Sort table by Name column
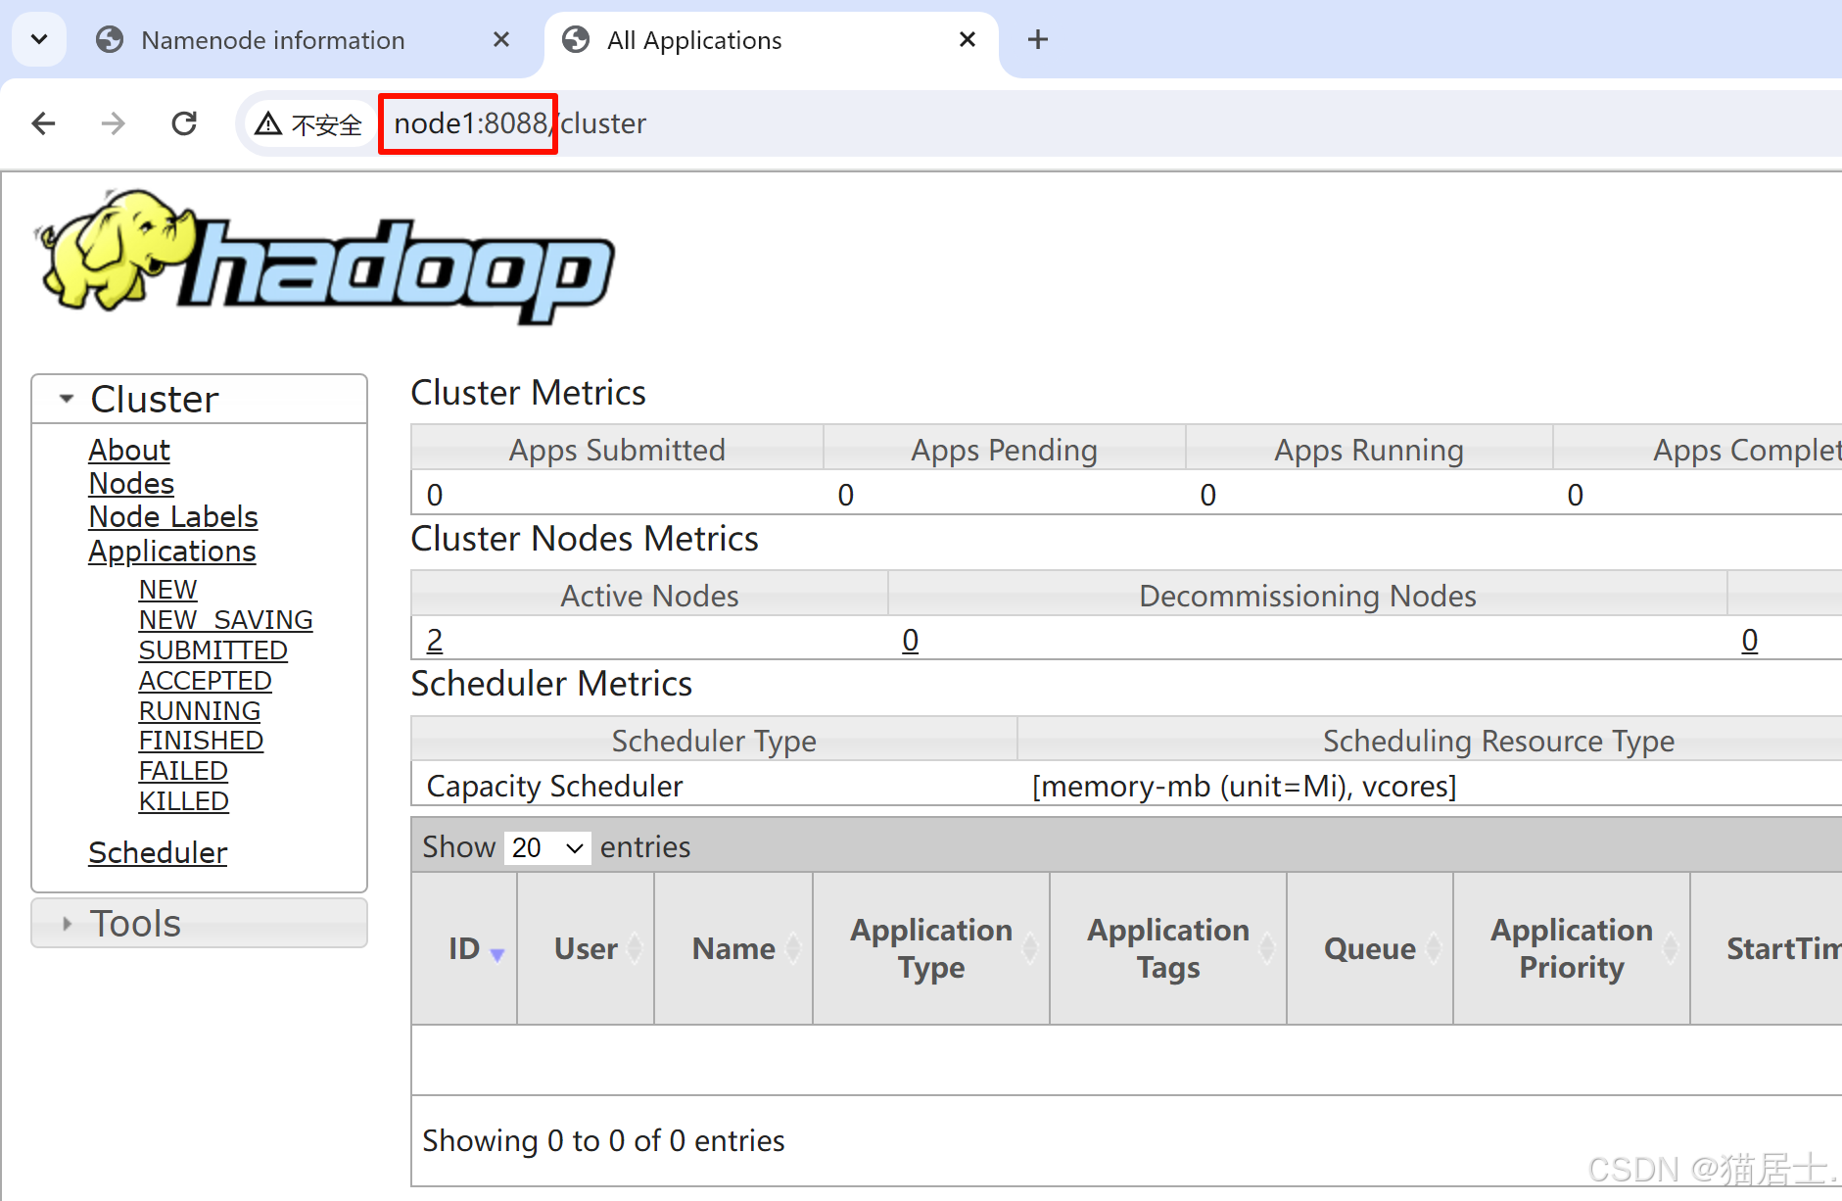Screen dimensions: 1842x1201 coord(733,948)
